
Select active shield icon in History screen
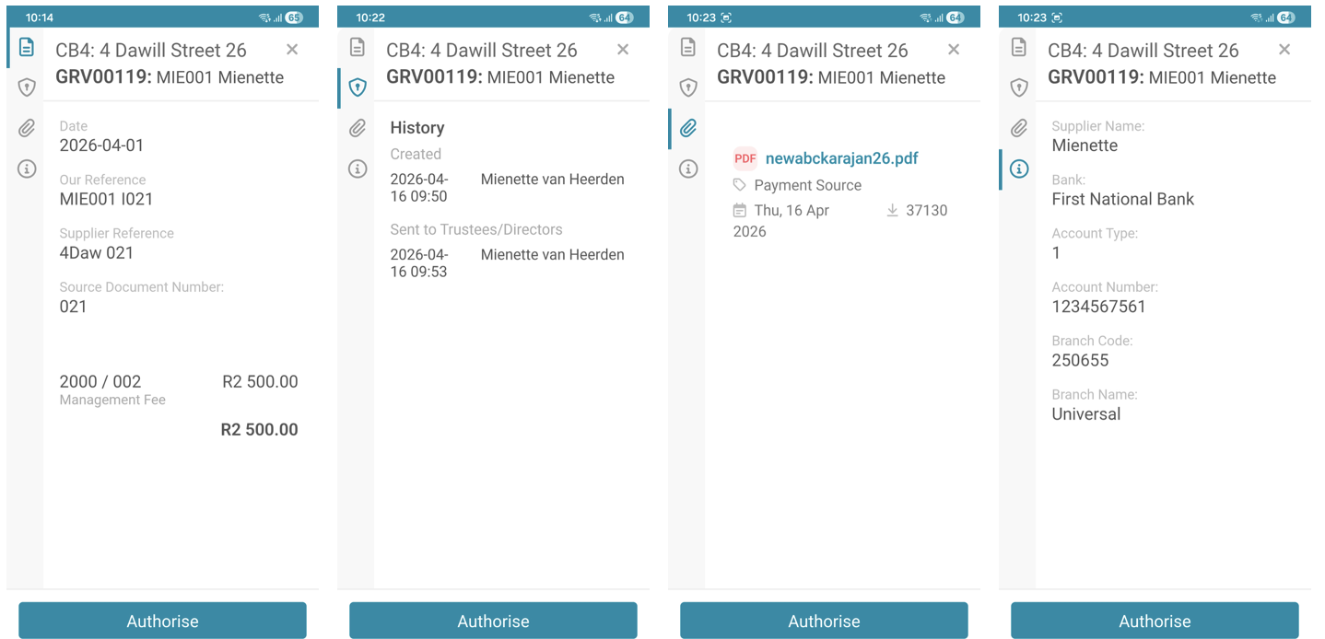358,87
